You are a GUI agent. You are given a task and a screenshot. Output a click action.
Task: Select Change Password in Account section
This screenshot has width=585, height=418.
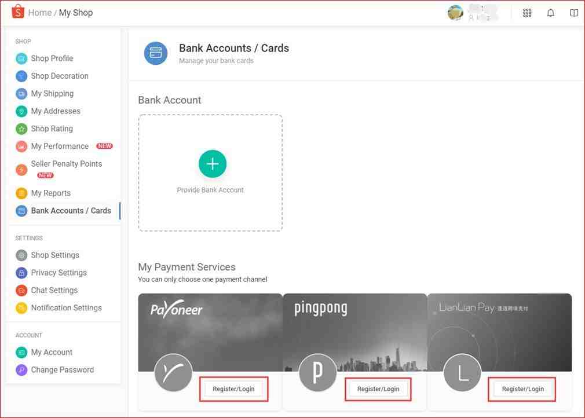[62, 370]
